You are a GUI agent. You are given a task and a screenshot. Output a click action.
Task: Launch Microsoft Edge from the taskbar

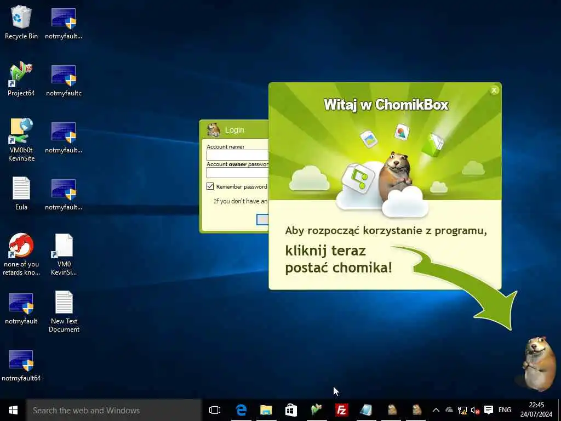coord(241,410)
